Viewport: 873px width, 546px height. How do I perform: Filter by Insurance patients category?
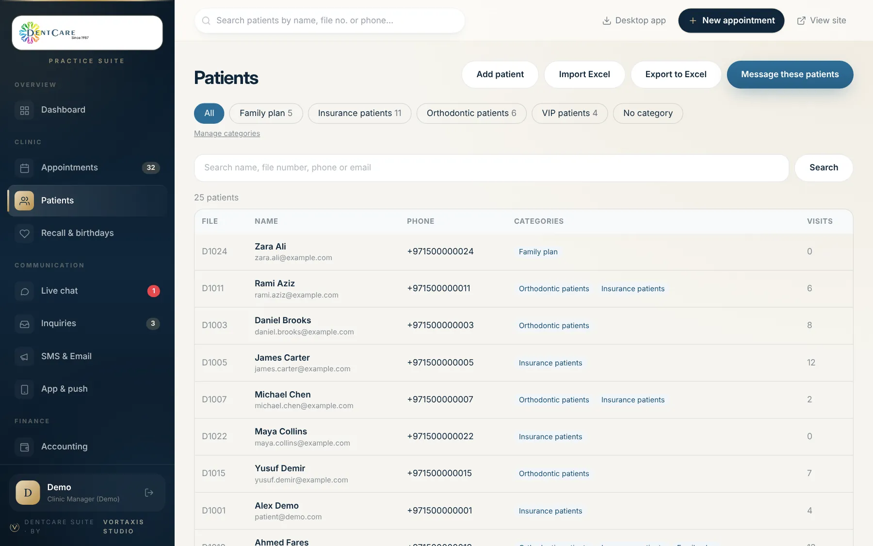[x=359, y=113]
